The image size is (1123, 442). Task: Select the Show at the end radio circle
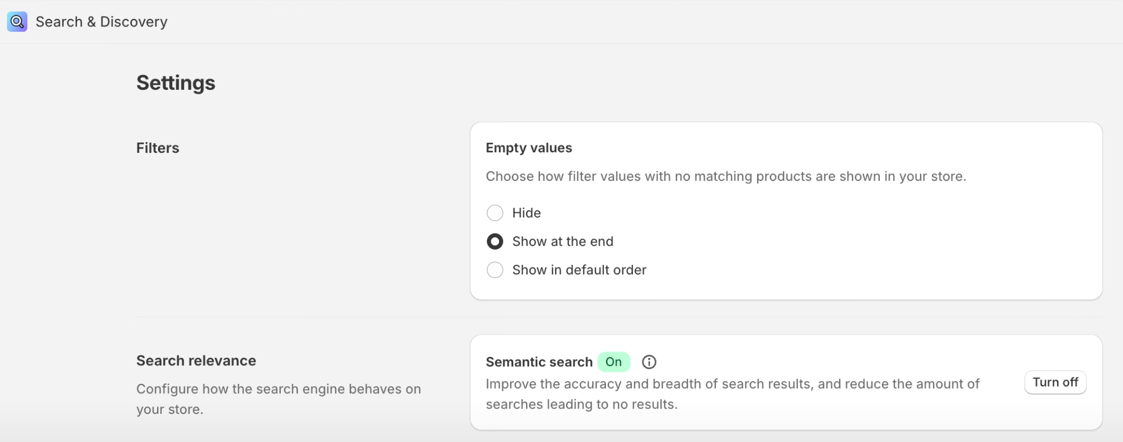(495, 242)
